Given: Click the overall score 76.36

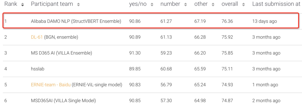Looking at the screenshot, I should point(227,21).
